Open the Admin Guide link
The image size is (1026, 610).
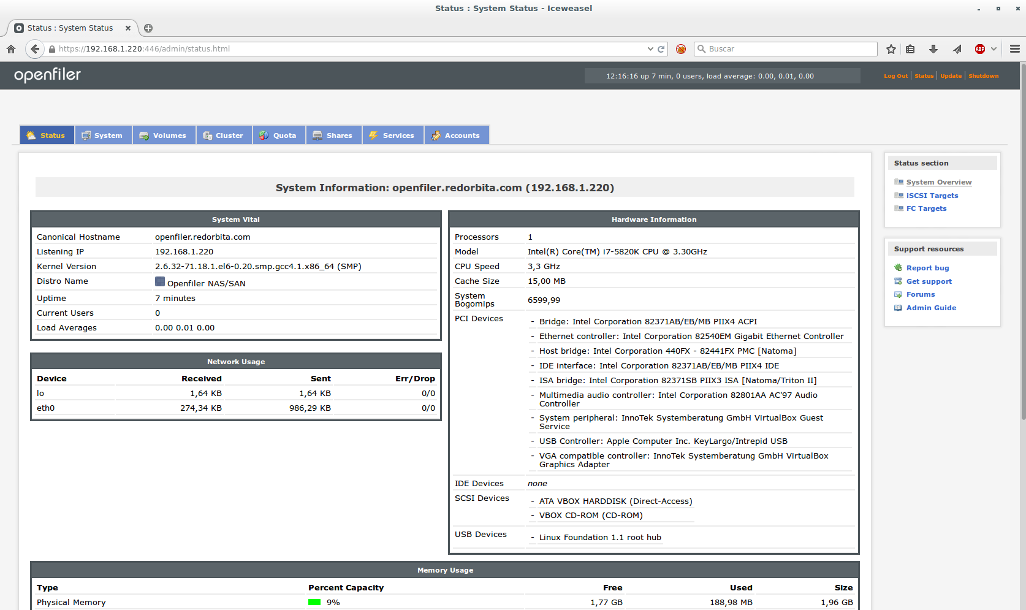(x=931, y=308)
